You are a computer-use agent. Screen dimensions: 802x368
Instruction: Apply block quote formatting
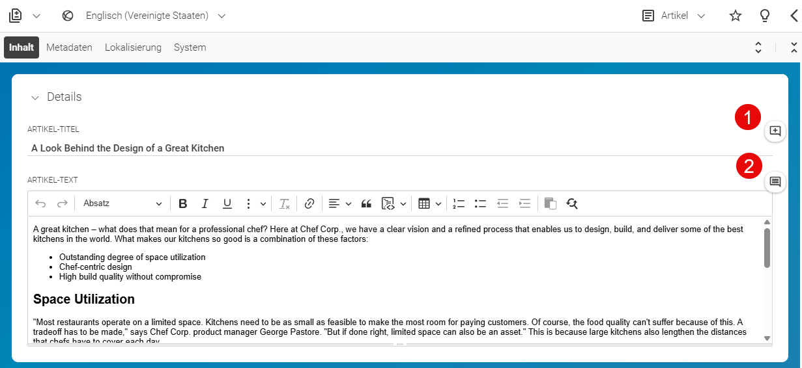[x=366, y=204]
